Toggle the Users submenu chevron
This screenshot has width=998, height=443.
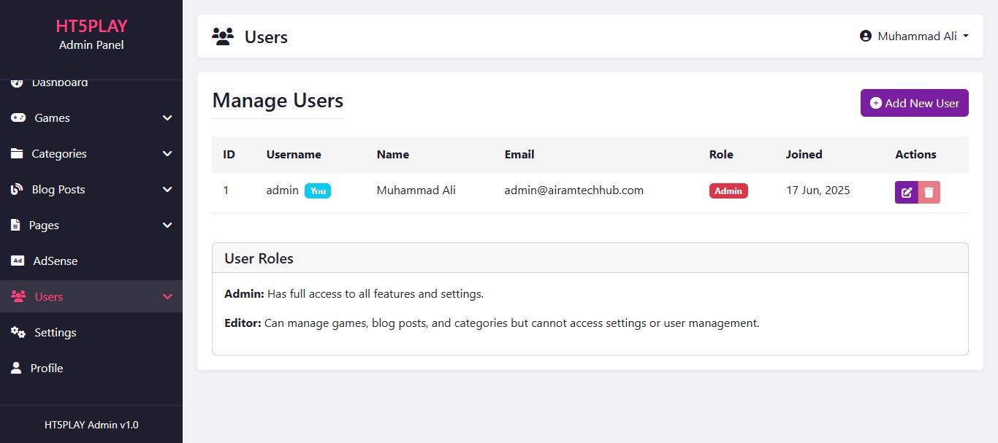pyautogui.click(x=167, y=296)
